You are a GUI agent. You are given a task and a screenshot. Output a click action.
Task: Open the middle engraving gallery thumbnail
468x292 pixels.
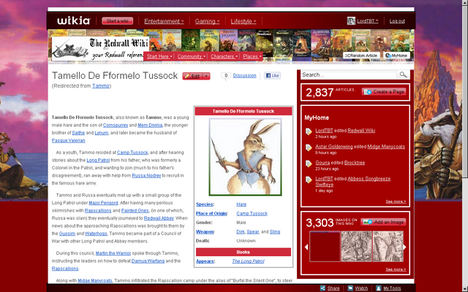coord(356,247)
